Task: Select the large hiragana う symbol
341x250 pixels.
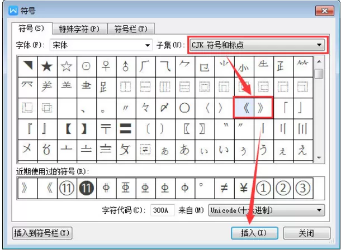Action: point(264,150)
